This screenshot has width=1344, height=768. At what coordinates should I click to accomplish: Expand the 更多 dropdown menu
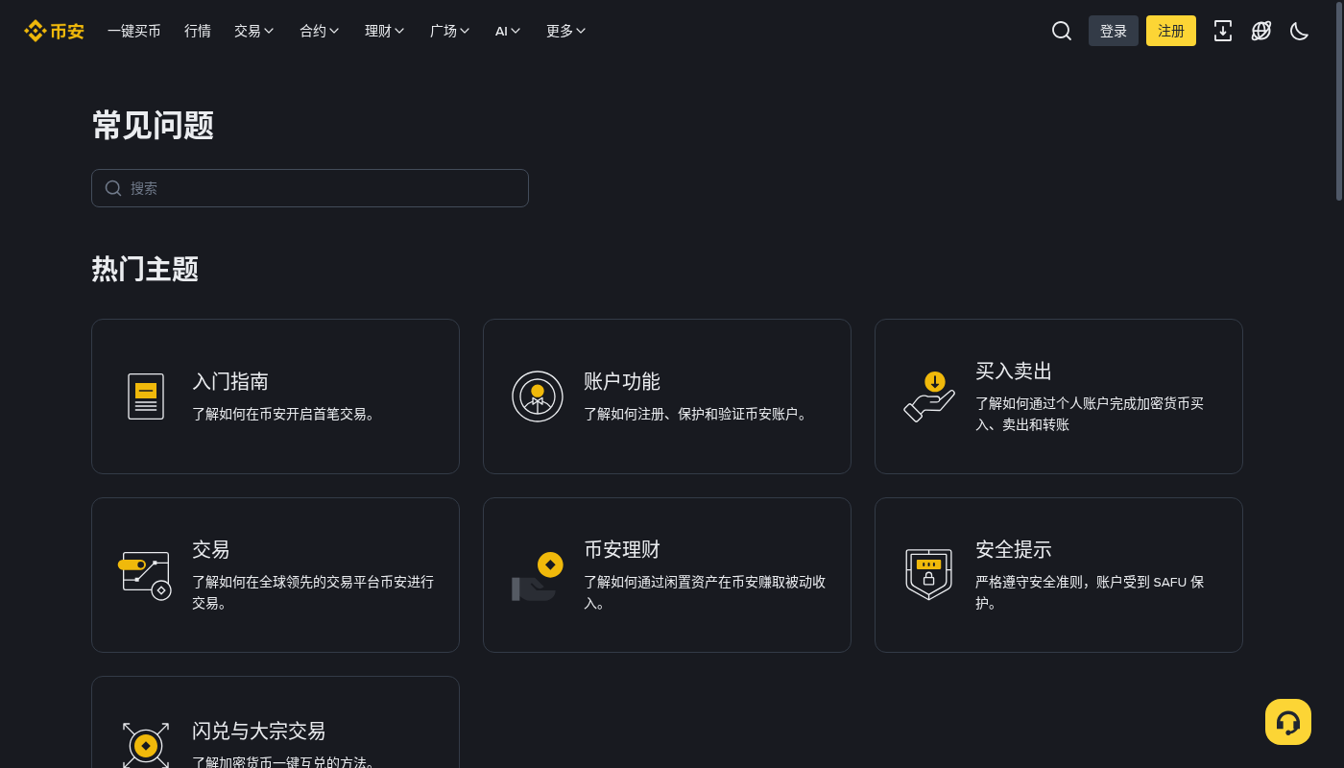566,31
